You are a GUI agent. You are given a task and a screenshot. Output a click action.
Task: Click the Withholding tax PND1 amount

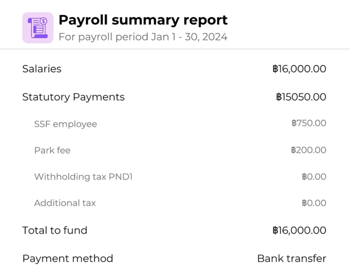(x=314, y=177)
